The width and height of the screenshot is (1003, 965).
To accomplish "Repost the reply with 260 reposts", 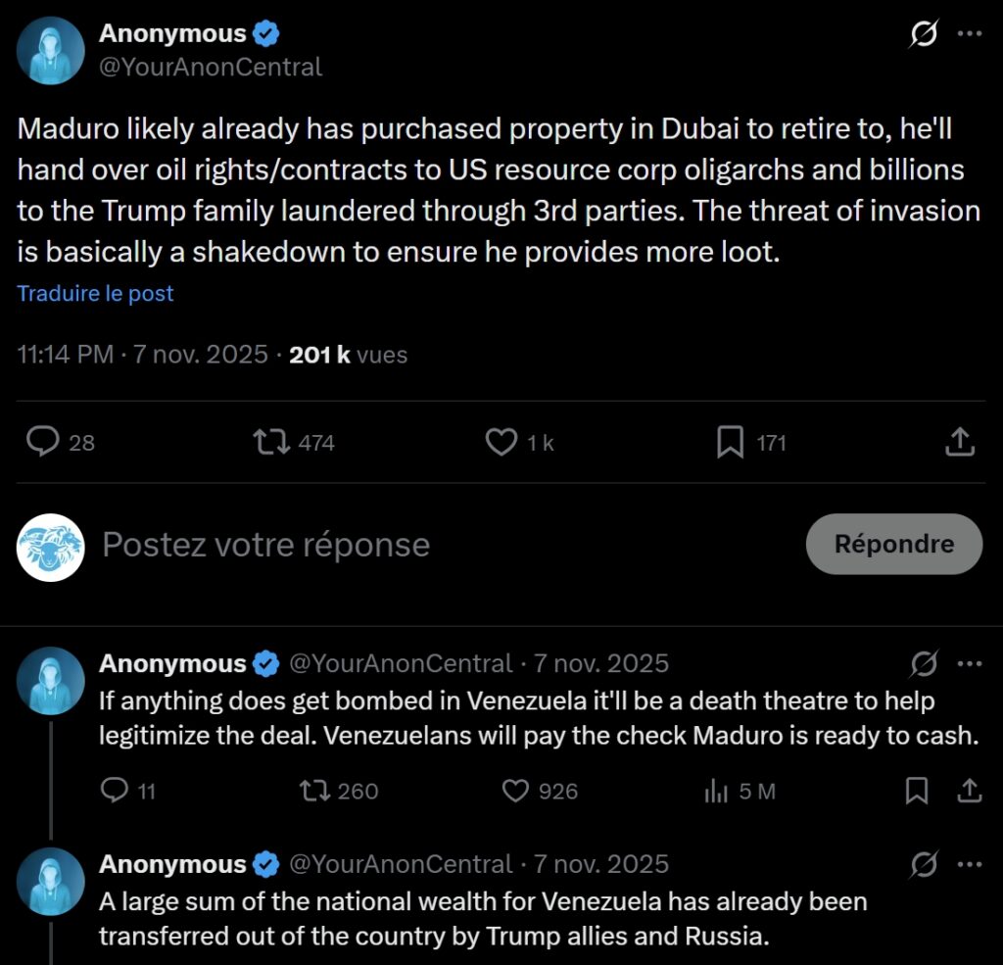I will [314, 790].
